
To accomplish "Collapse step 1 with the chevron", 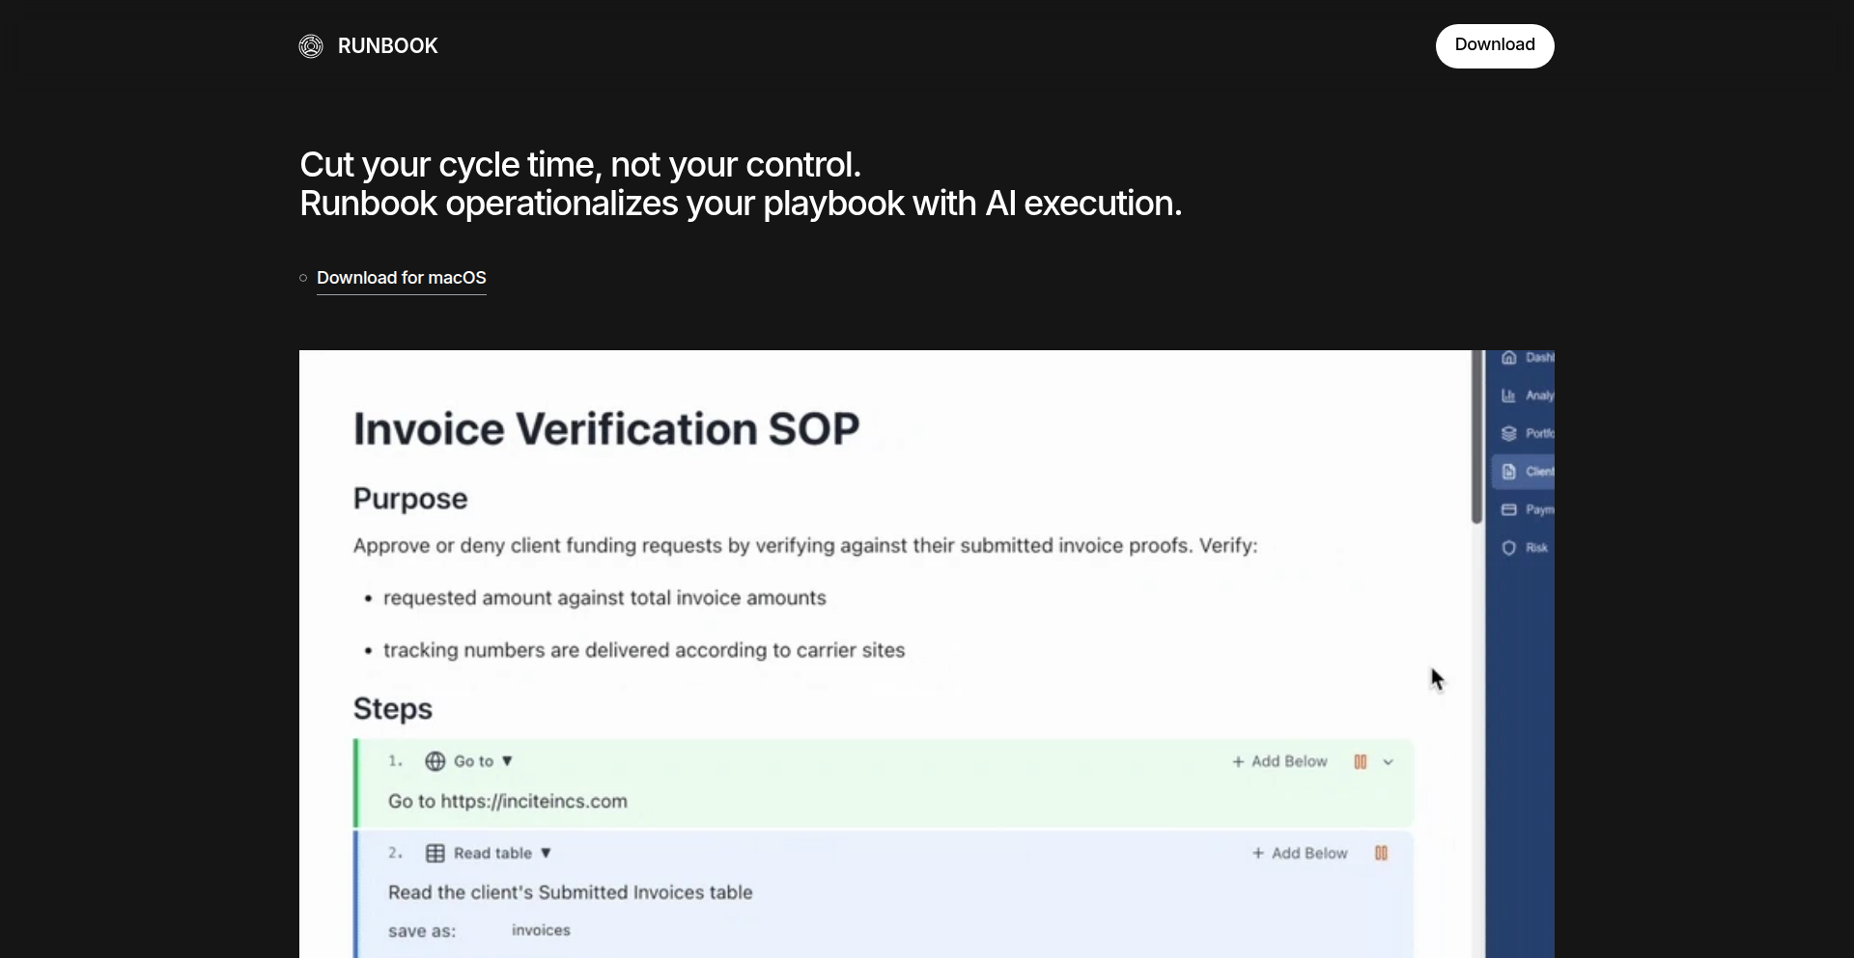I will coord(1389,762).
